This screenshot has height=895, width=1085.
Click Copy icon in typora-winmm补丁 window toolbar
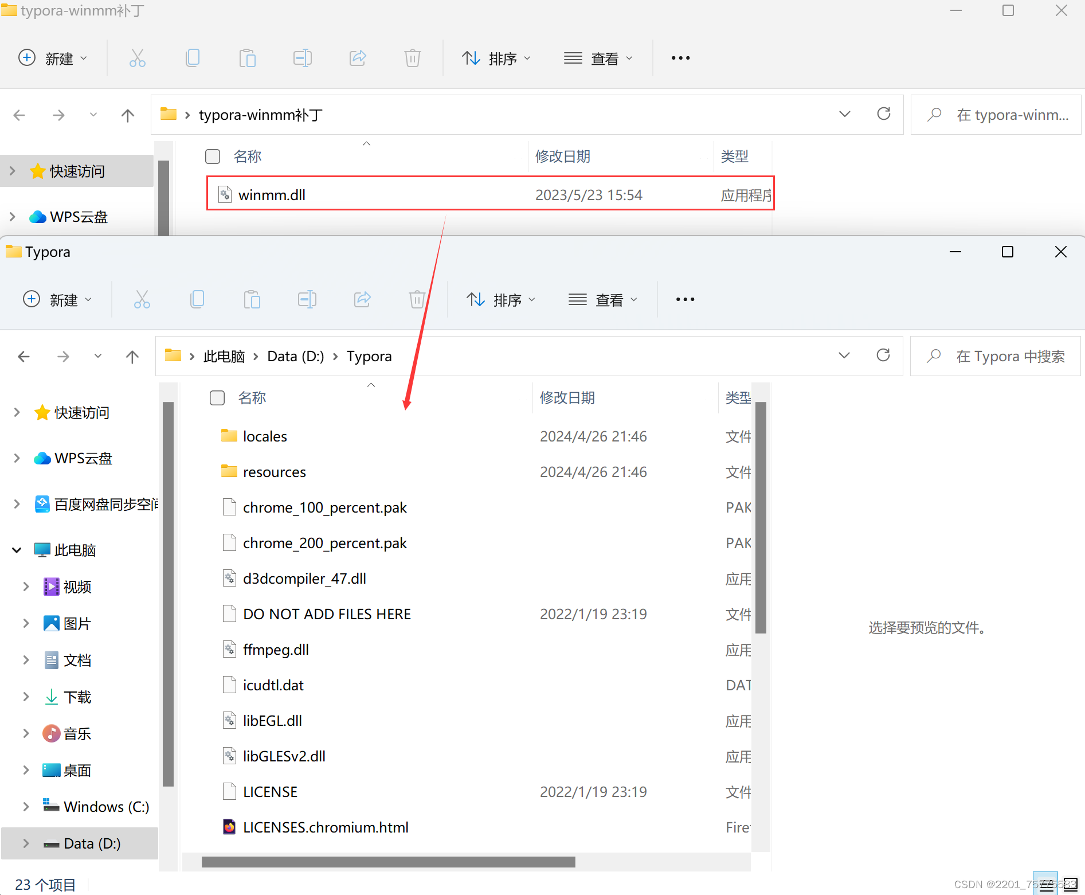coord(193,58)
